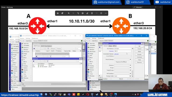The image size is (172, 97).
Task: Toggle Safe Mode in Winbox A
Action: tap(28, 41)
